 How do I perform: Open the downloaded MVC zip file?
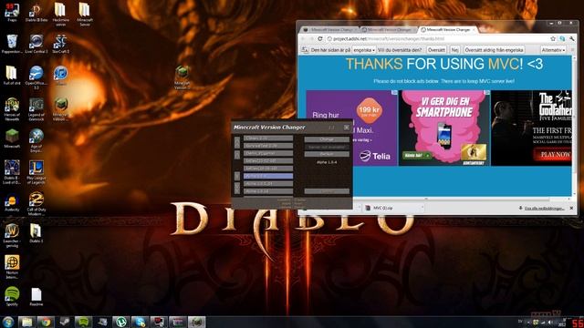393,208
